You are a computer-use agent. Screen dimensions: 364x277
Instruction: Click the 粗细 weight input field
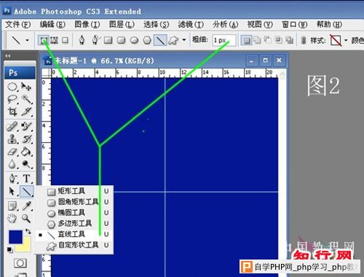pyautogui.click(x=224, y=40)
